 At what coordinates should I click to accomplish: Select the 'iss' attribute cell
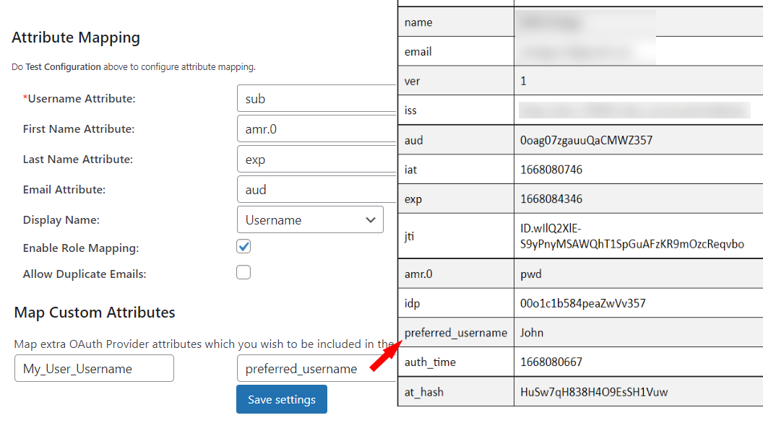tap(456, 110)
